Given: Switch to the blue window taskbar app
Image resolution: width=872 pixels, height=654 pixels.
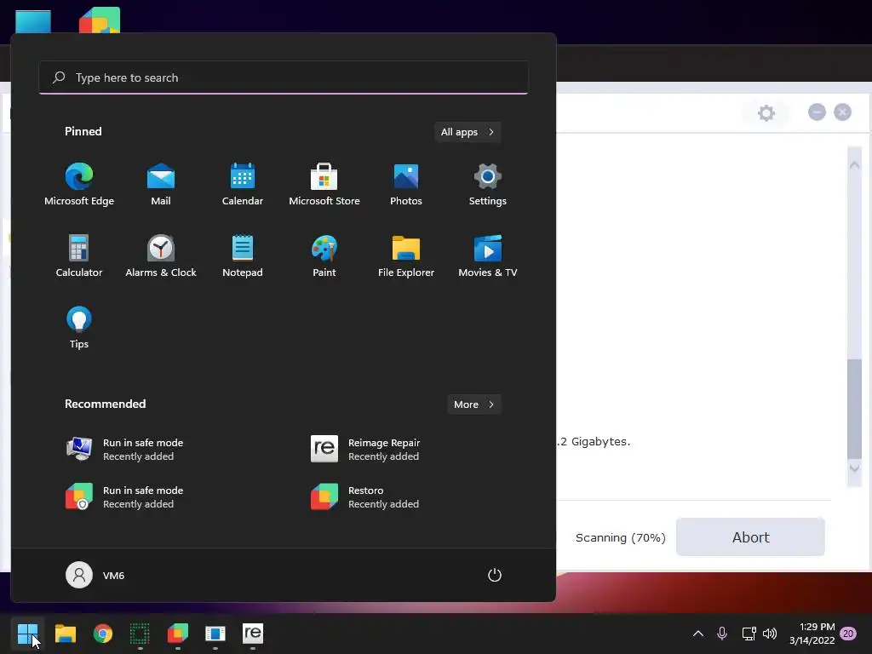Looking at the screenshot, I should [x=215, y=633].
